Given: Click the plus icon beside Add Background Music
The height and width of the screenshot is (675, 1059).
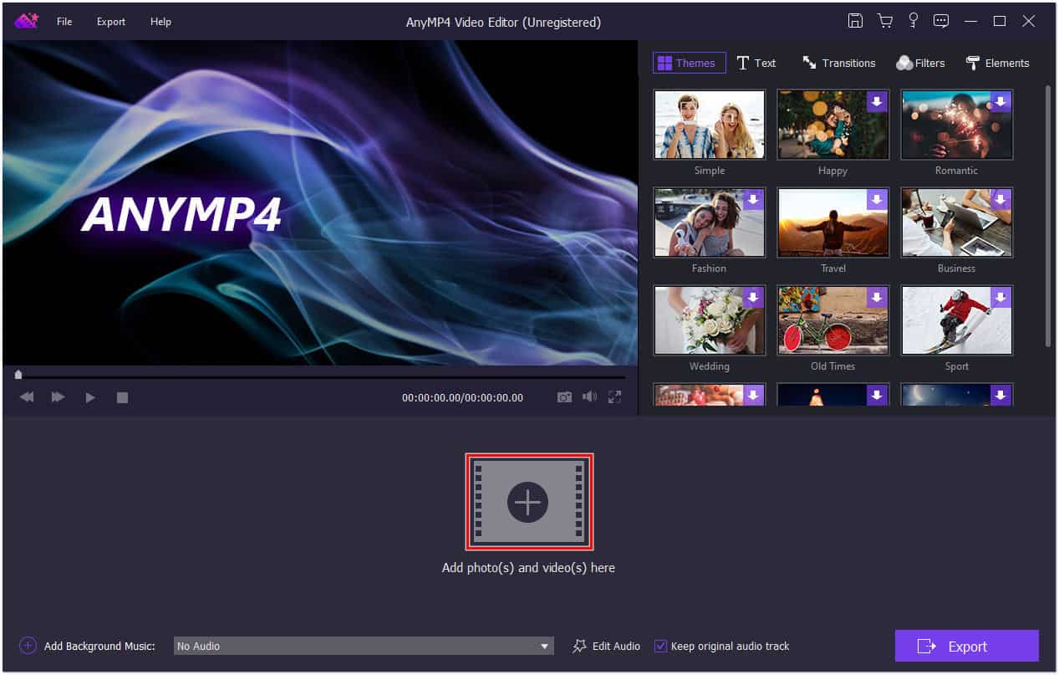Looking at the screenshot, I should pos(27,646).
